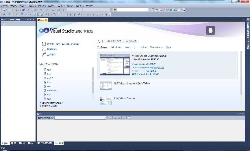Open the document tab list dropdown arrow
Image resolution: width=250 pixels, height=151 pixels.
(243, 20)
